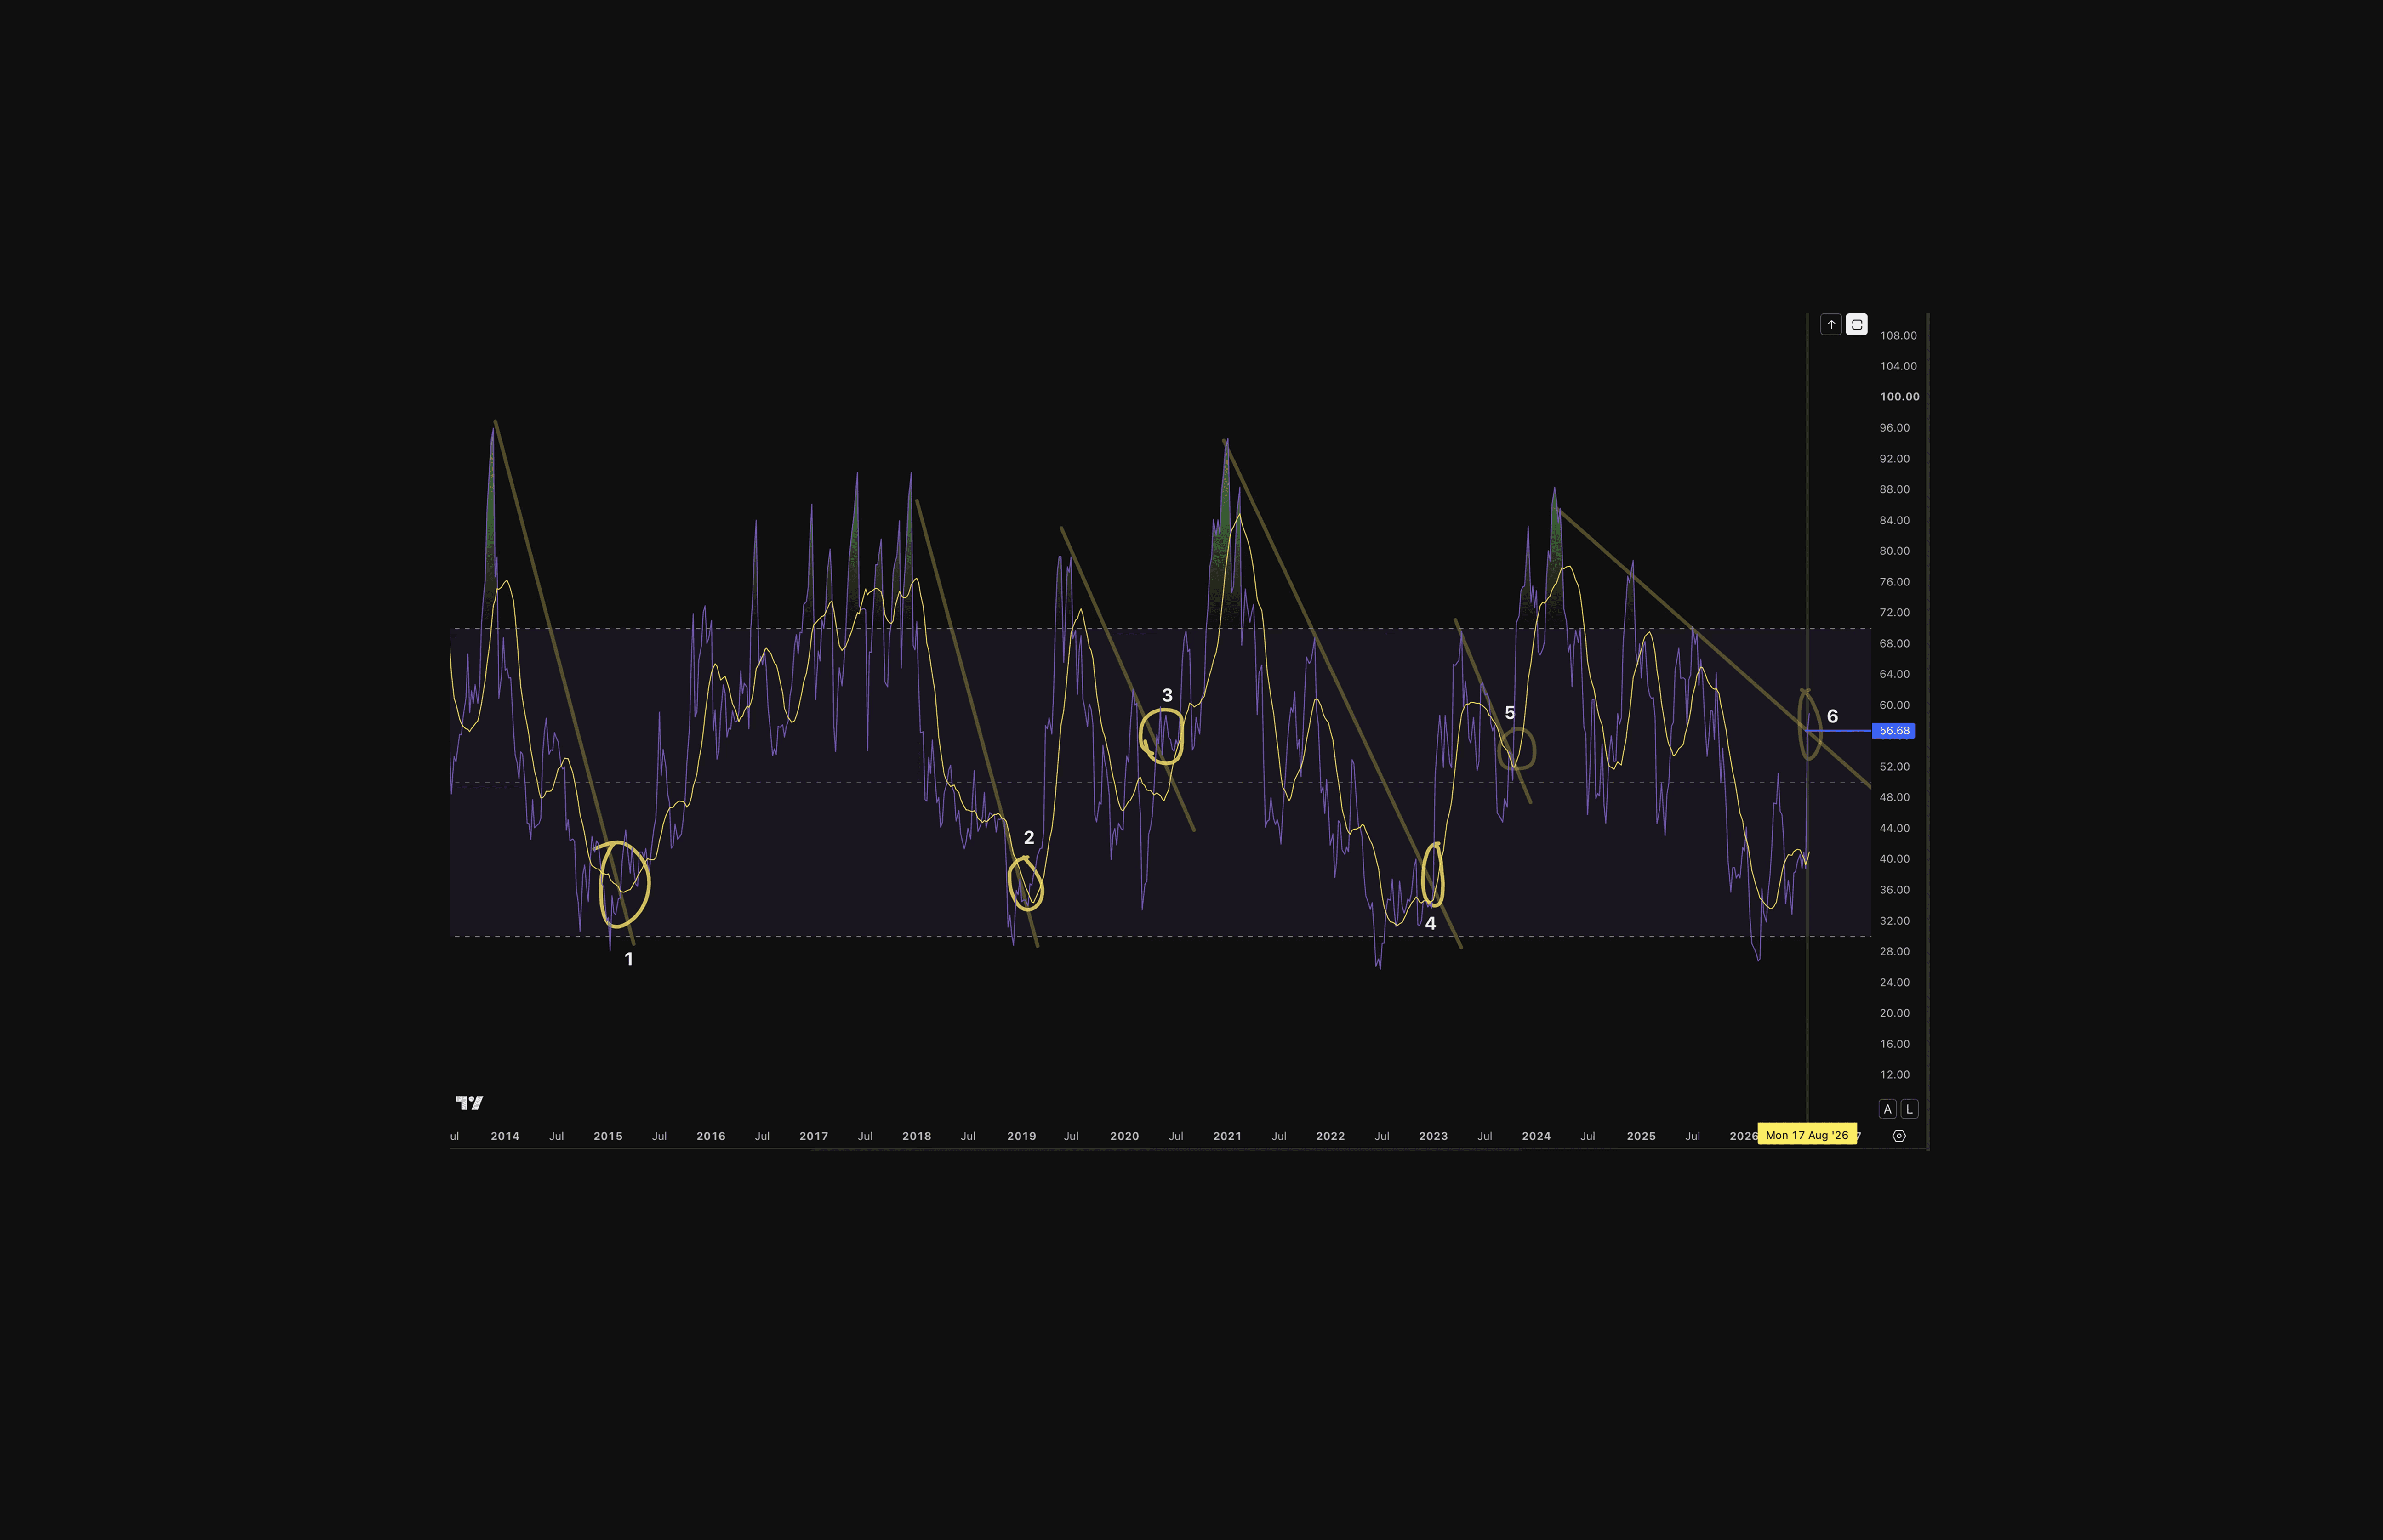Screen dimensions: 2383x1540
Task: Click the 28.00 price axis label
Action: tap(1894, 952)
